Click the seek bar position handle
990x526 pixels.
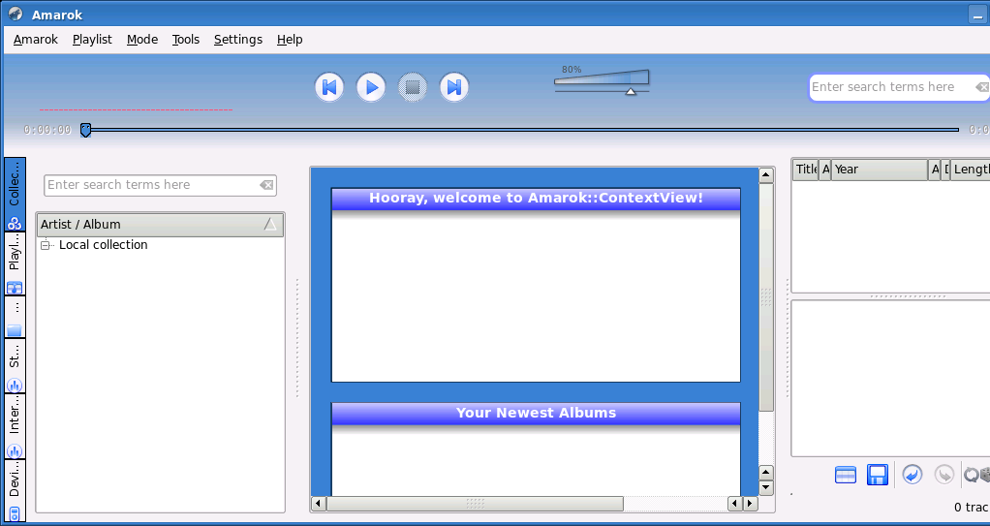pyautogui.click(x=85, y=130)
